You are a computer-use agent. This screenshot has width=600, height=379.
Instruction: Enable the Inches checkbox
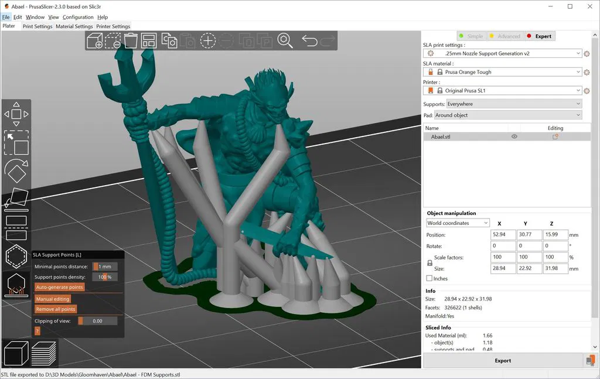pyautogui.click(x=429, y=279)
